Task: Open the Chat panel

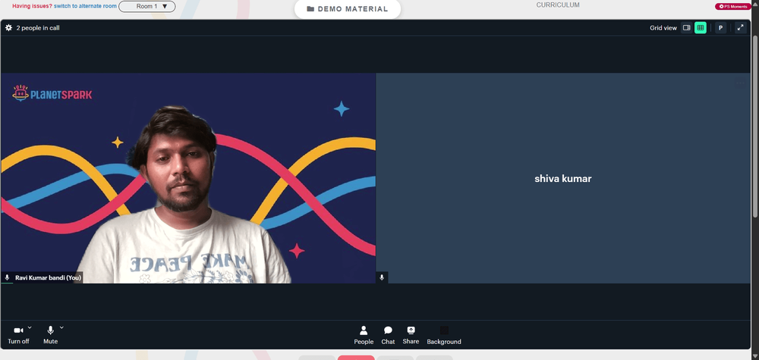Action: [x=388, y=335]
